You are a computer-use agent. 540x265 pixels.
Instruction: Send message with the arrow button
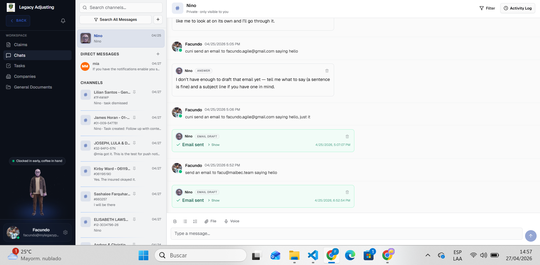(x=531, y=236)
